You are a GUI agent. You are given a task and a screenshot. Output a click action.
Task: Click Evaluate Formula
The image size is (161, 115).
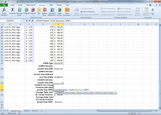coord(125,15)
